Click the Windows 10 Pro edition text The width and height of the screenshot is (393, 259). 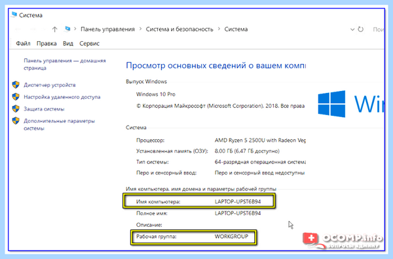(x=156, y=94)
